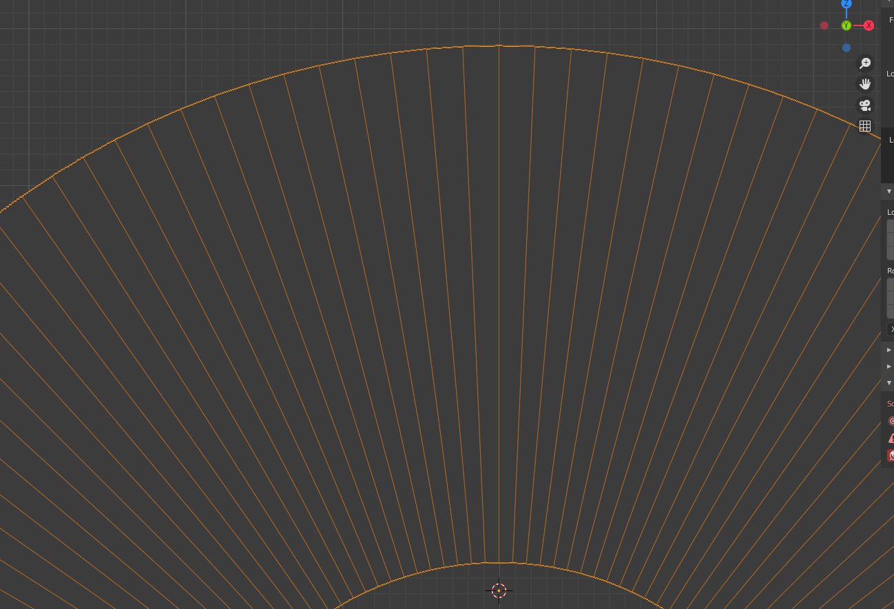Click the 3D cursor crosshair
The height and width of the screenshot is (609, 894).
(x=499, y=590)
